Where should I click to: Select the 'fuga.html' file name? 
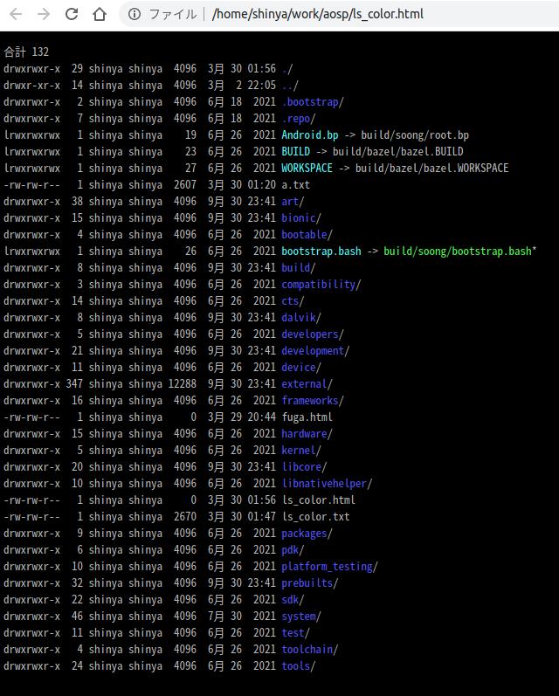307,417
